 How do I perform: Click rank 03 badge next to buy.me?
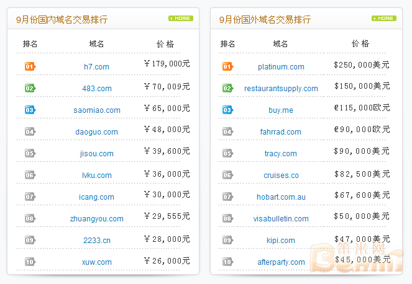pyautogui.click(x=228, y=110)
